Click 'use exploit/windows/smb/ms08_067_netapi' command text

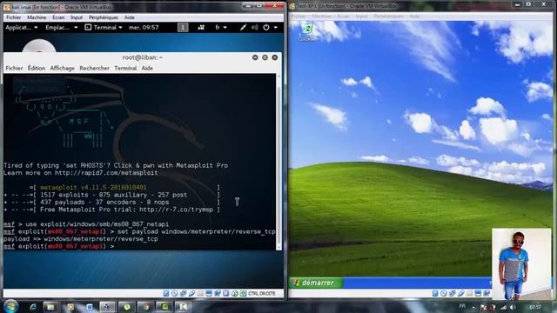[x=97, y=224]
